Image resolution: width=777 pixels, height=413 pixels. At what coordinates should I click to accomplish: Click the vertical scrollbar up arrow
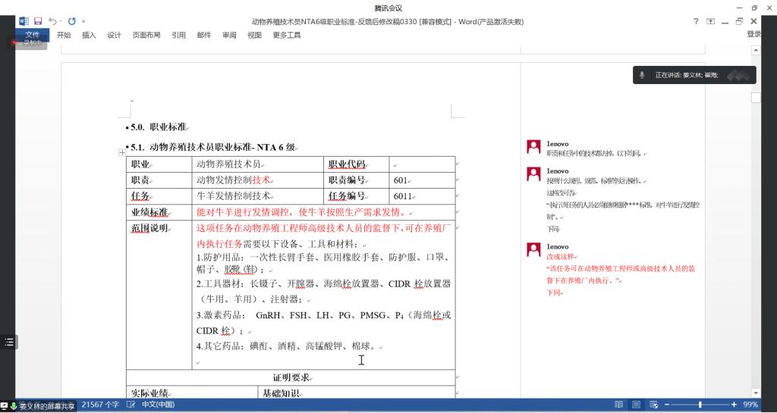[x=756, y=50]
